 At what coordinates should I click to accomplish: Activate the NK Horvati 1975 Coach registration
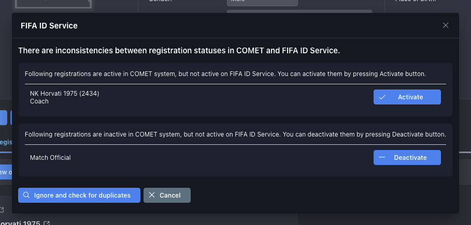click(x=407, y=97)
